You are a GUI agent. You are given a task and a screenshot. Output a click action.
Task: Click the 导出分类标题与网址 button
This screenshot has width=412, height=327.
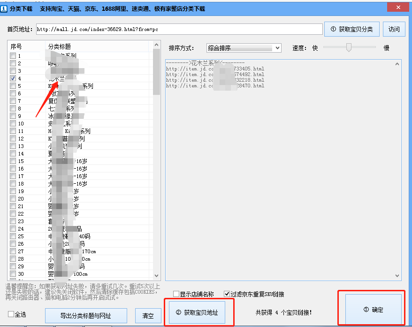click(86, 316)
